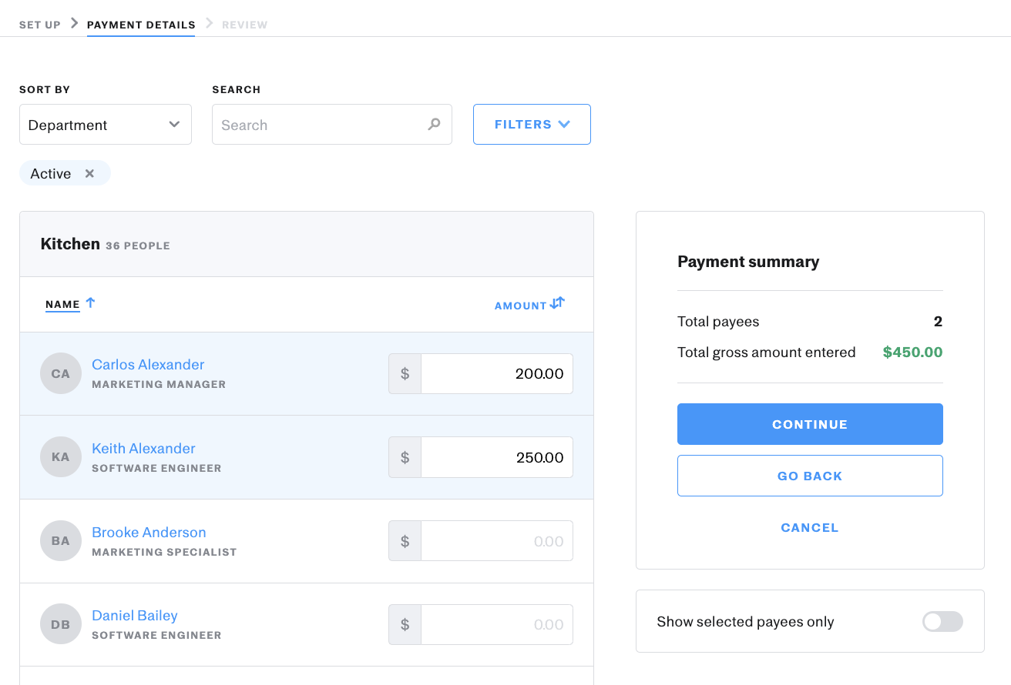Image resolution: width=1011 pixels, height=685 pixels.
Task: Click Keith Alexander's KA avatar
Action: (61, 457)
